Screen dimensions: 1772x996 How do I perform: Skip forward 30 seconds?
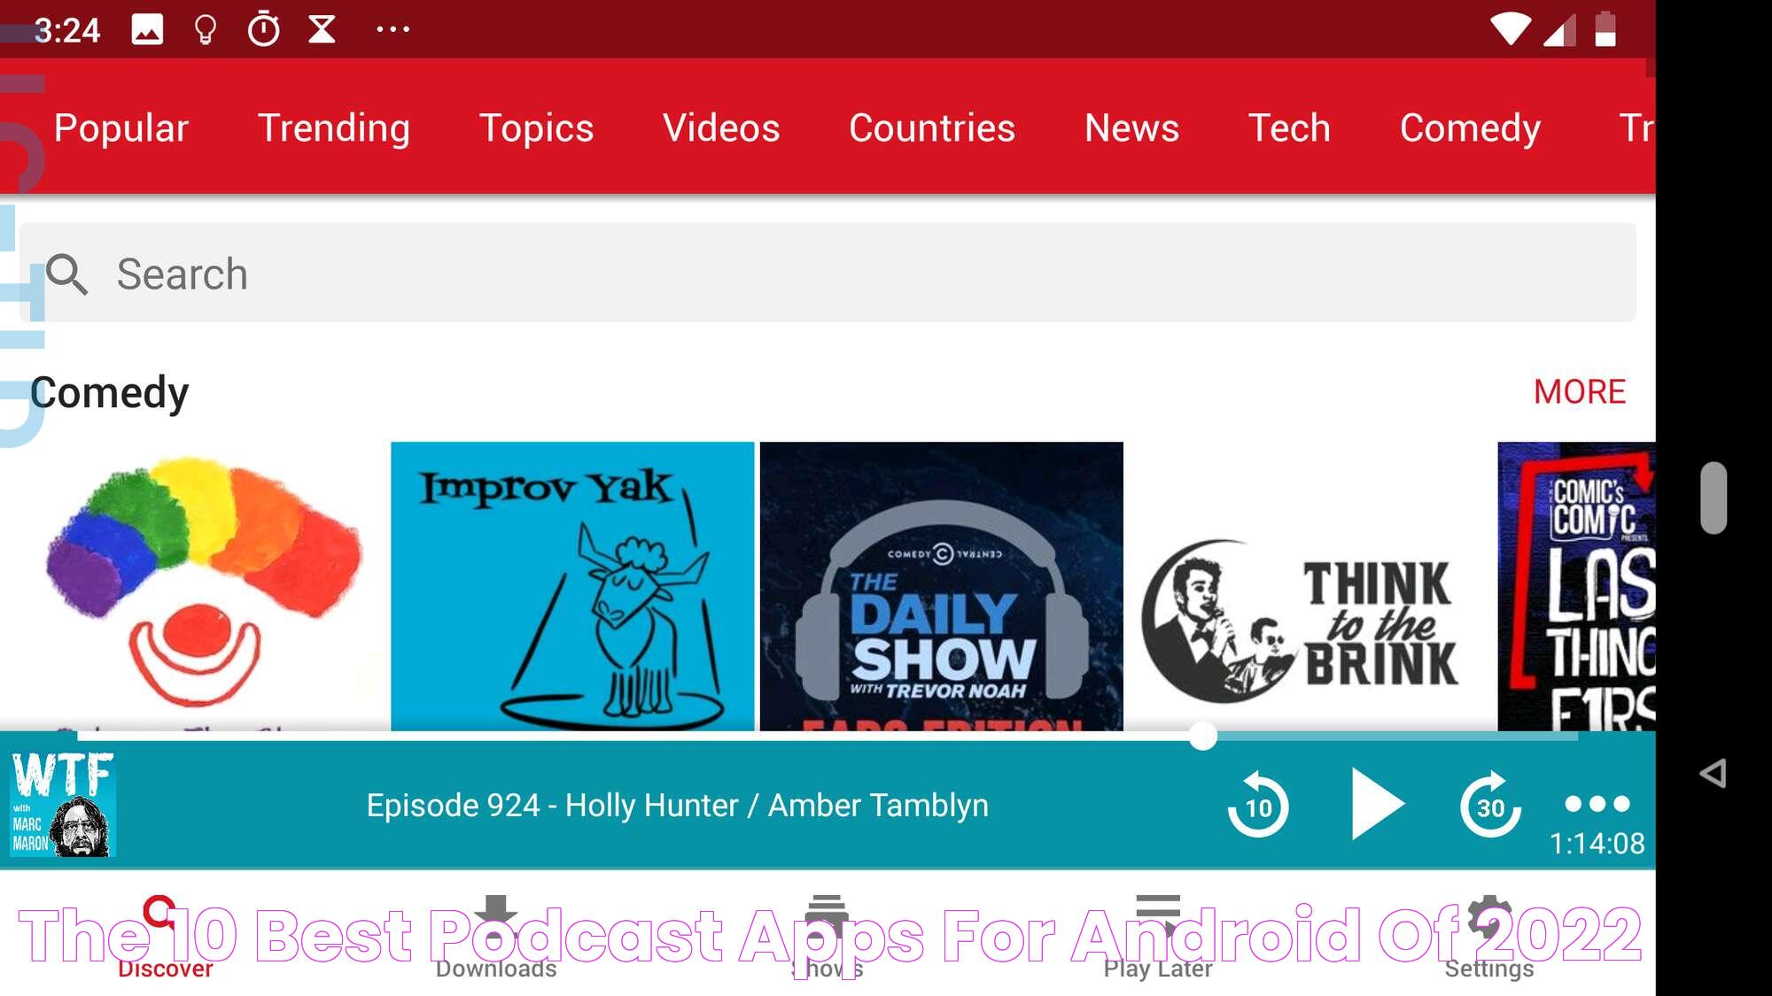pos(1490,805)
